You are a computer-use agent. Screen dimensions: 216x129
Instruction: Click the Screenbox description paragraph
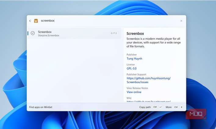click(x=153, y=42)
